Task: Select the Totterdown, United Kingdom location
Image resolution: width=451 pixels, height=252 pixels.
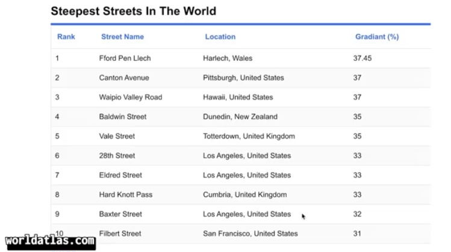Action: click(x=249, y=137)
